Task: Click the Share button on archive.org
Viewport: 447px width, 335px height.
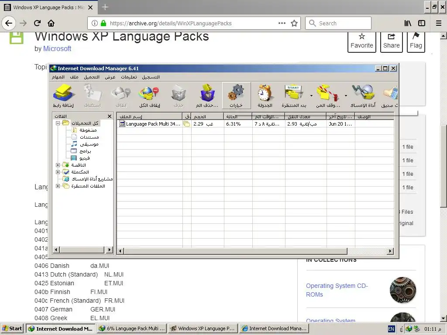Action: tap(392, 41)
